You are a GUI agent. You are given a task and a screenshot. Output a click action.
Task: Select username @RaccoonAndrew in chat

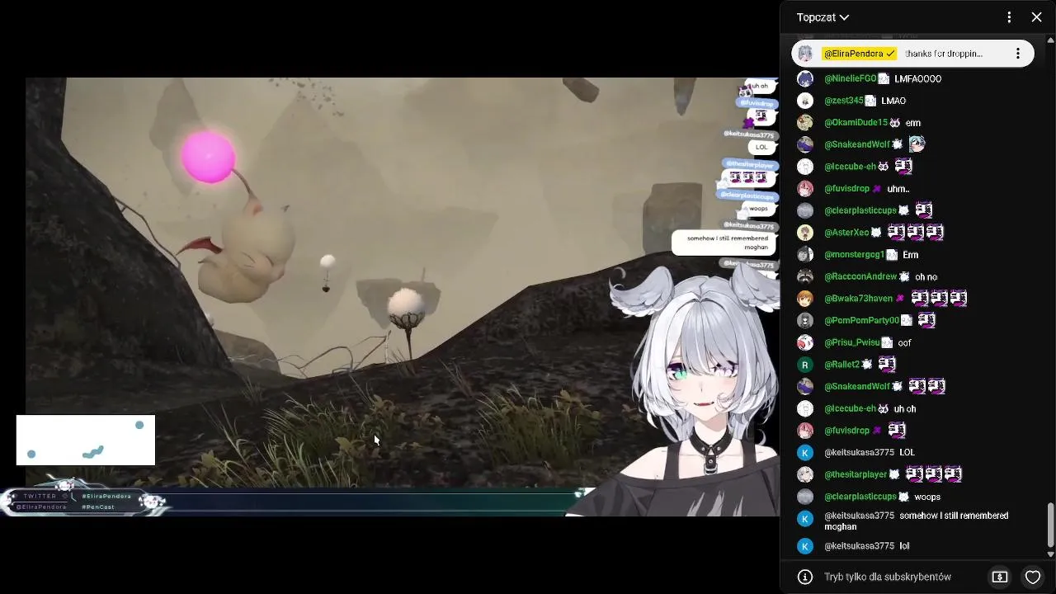[860, 277]
